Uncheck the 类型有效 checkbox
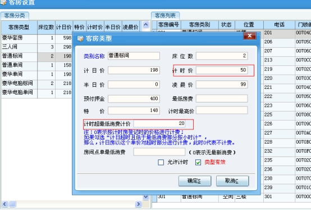 (198, 163)
